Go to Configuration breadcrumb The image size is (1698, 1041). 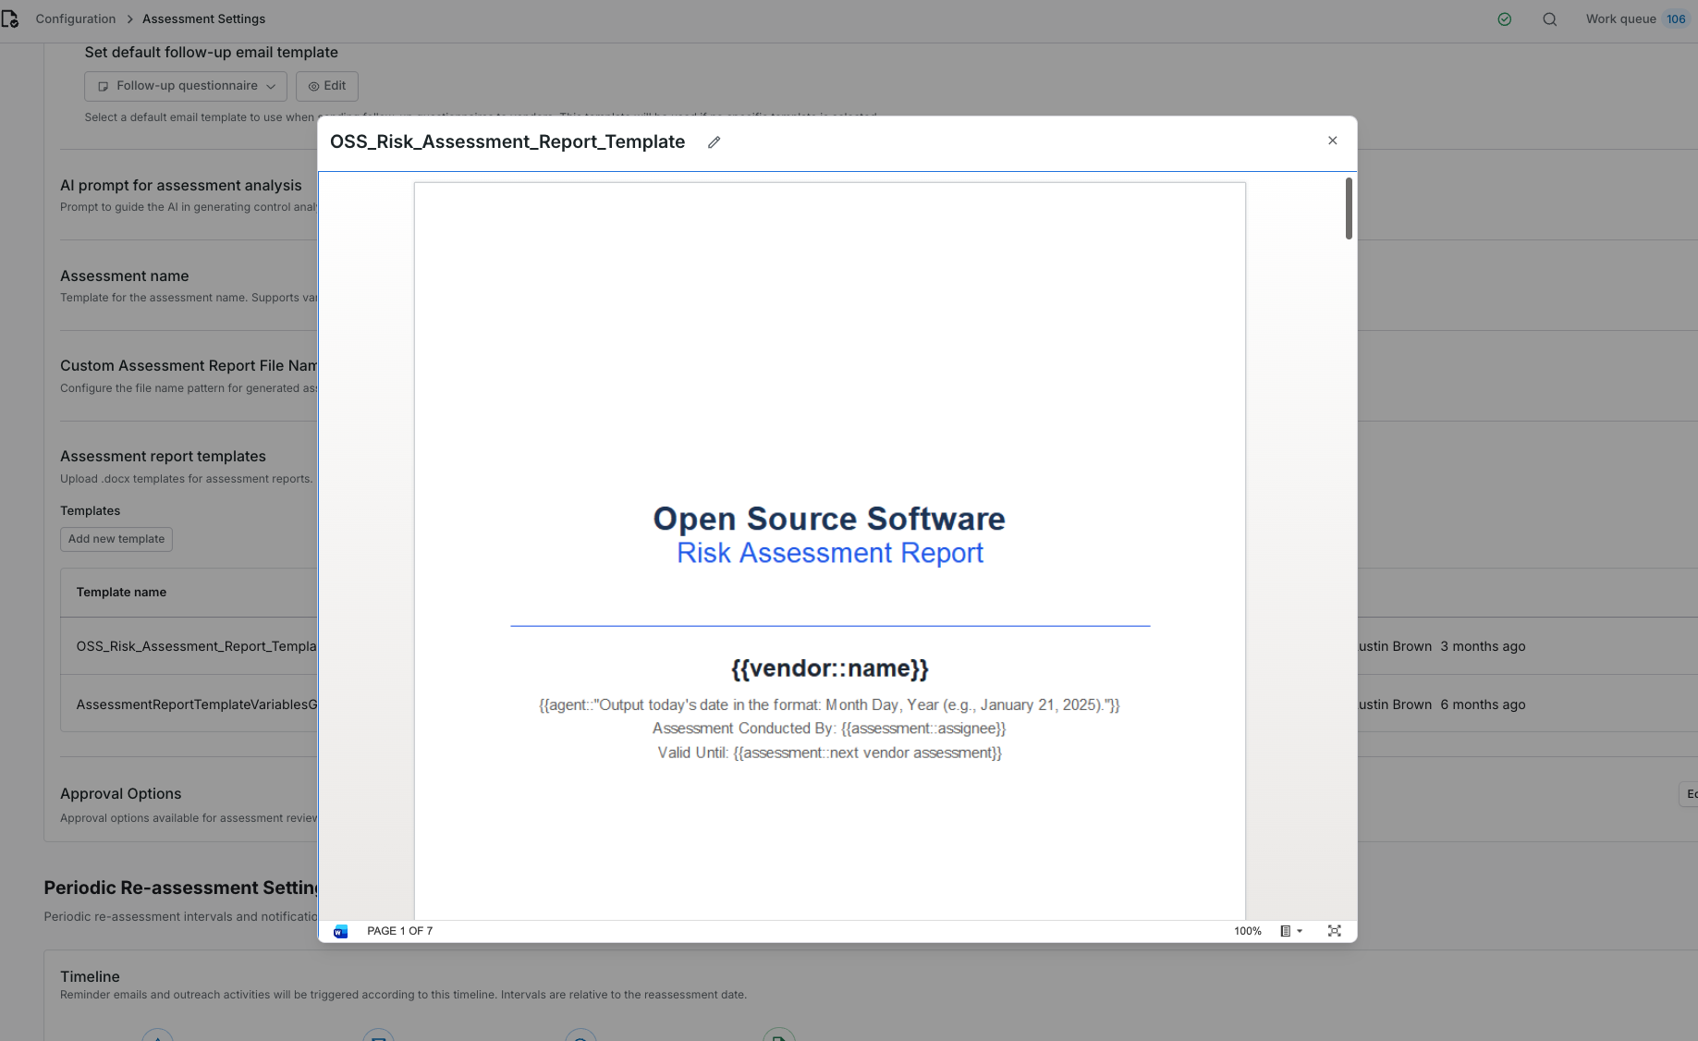[76, 18]
